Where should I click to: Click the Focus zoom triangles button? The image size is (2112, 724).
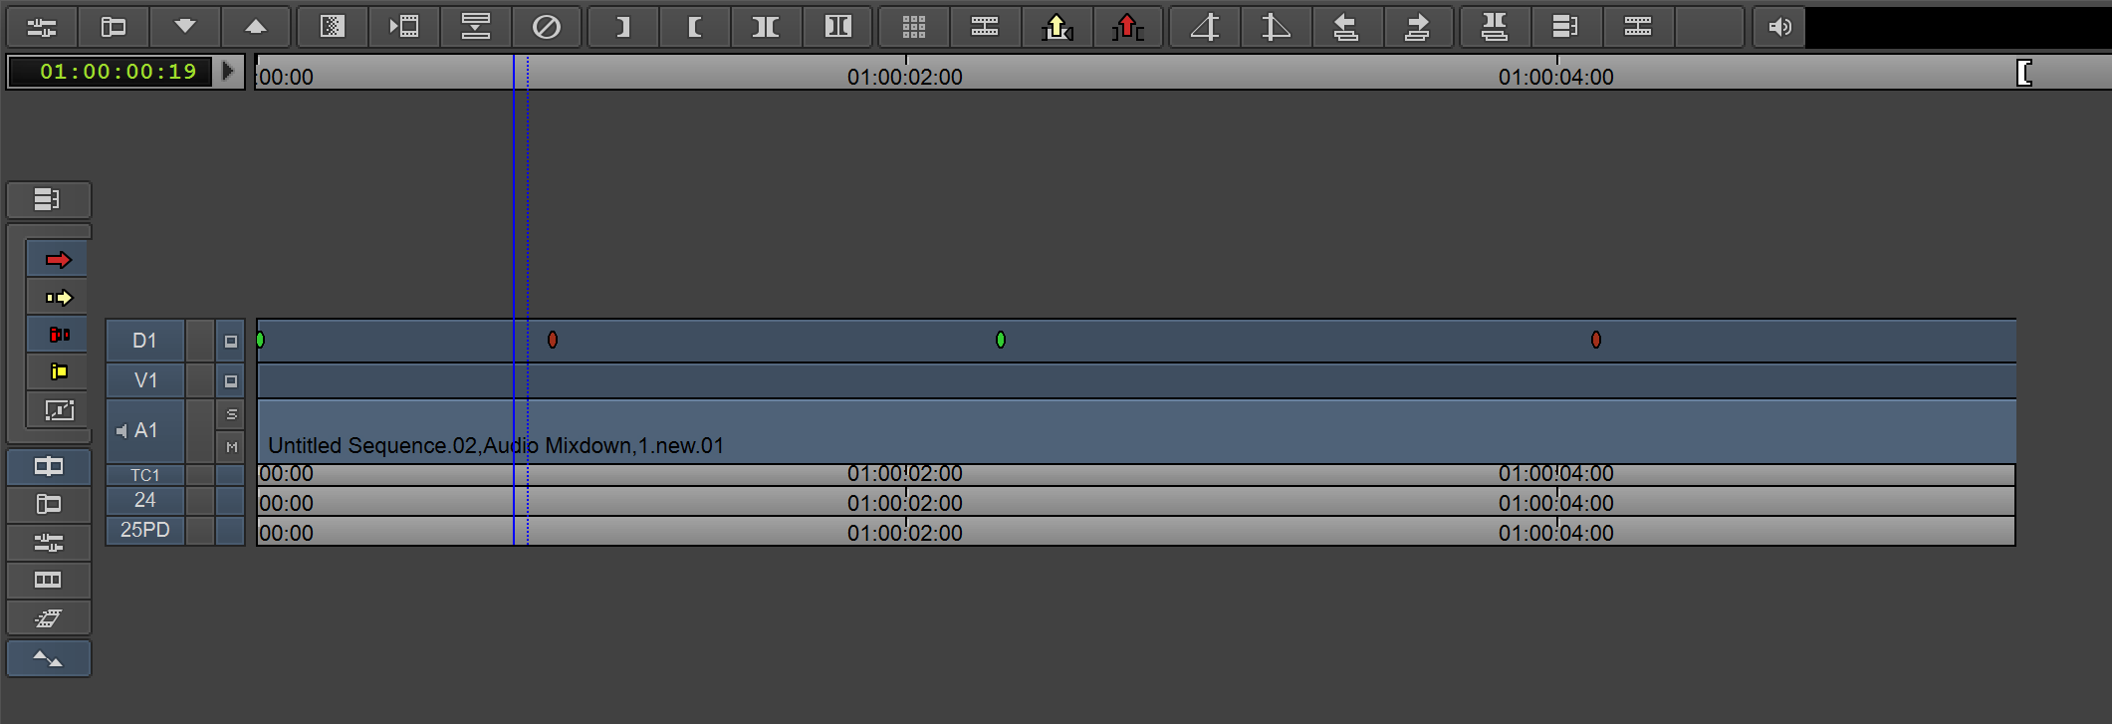[49, 658]
